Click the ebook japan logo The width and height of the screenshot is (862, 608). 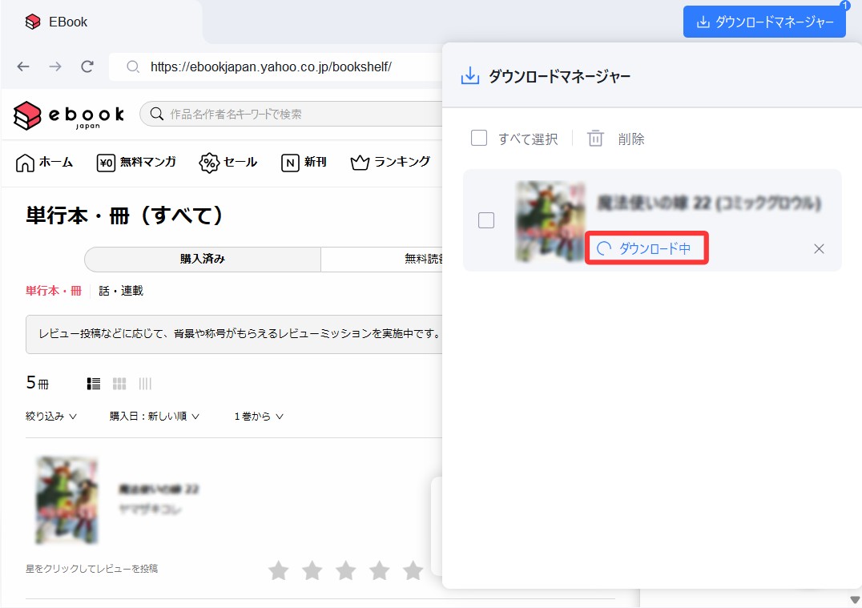click(x=69, y=115)
